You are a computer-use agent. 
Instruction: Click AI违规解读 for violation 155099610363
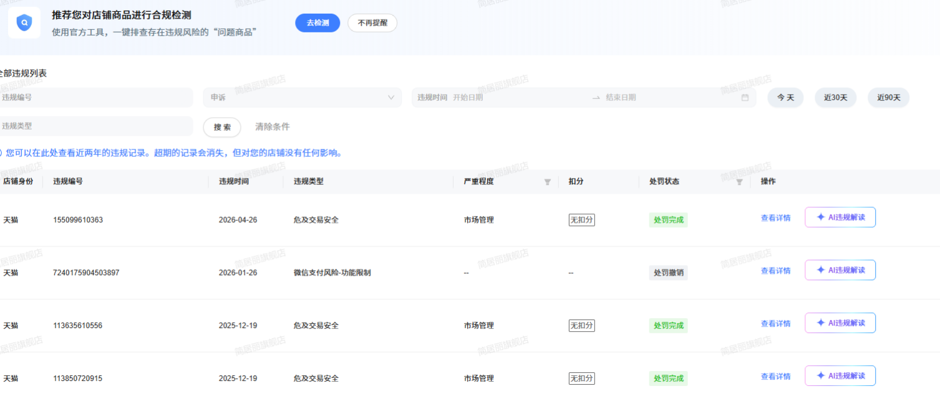tap(840, 217)
